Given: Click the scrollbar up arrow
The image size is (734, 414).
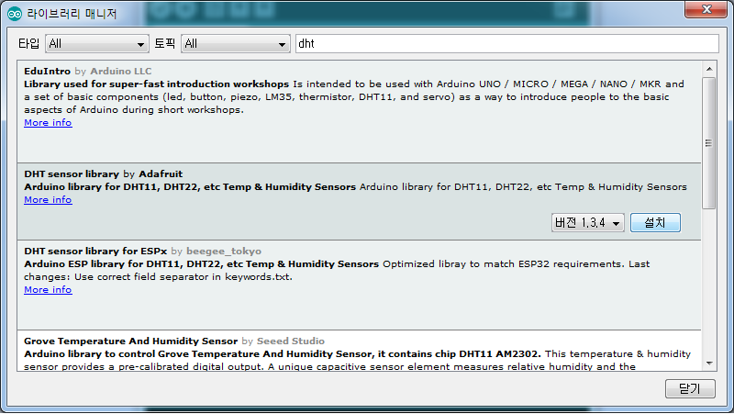Looking at the screenshot, I should tap(709, 70).
